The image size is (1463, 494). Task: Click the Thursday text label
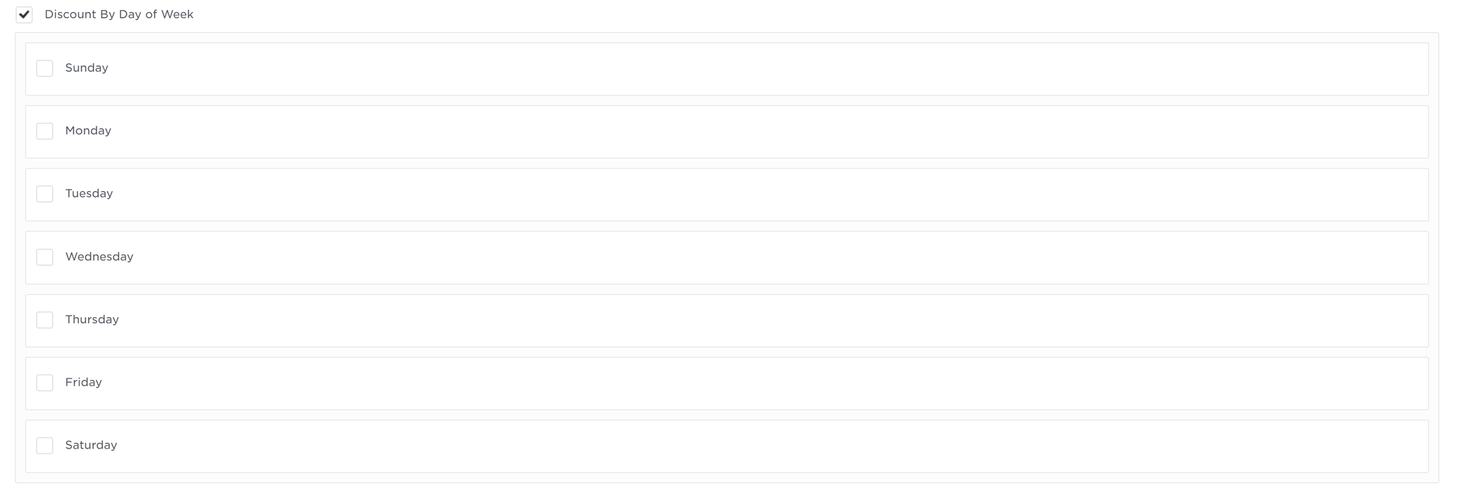pyautogui.click(x=92, y=319)
